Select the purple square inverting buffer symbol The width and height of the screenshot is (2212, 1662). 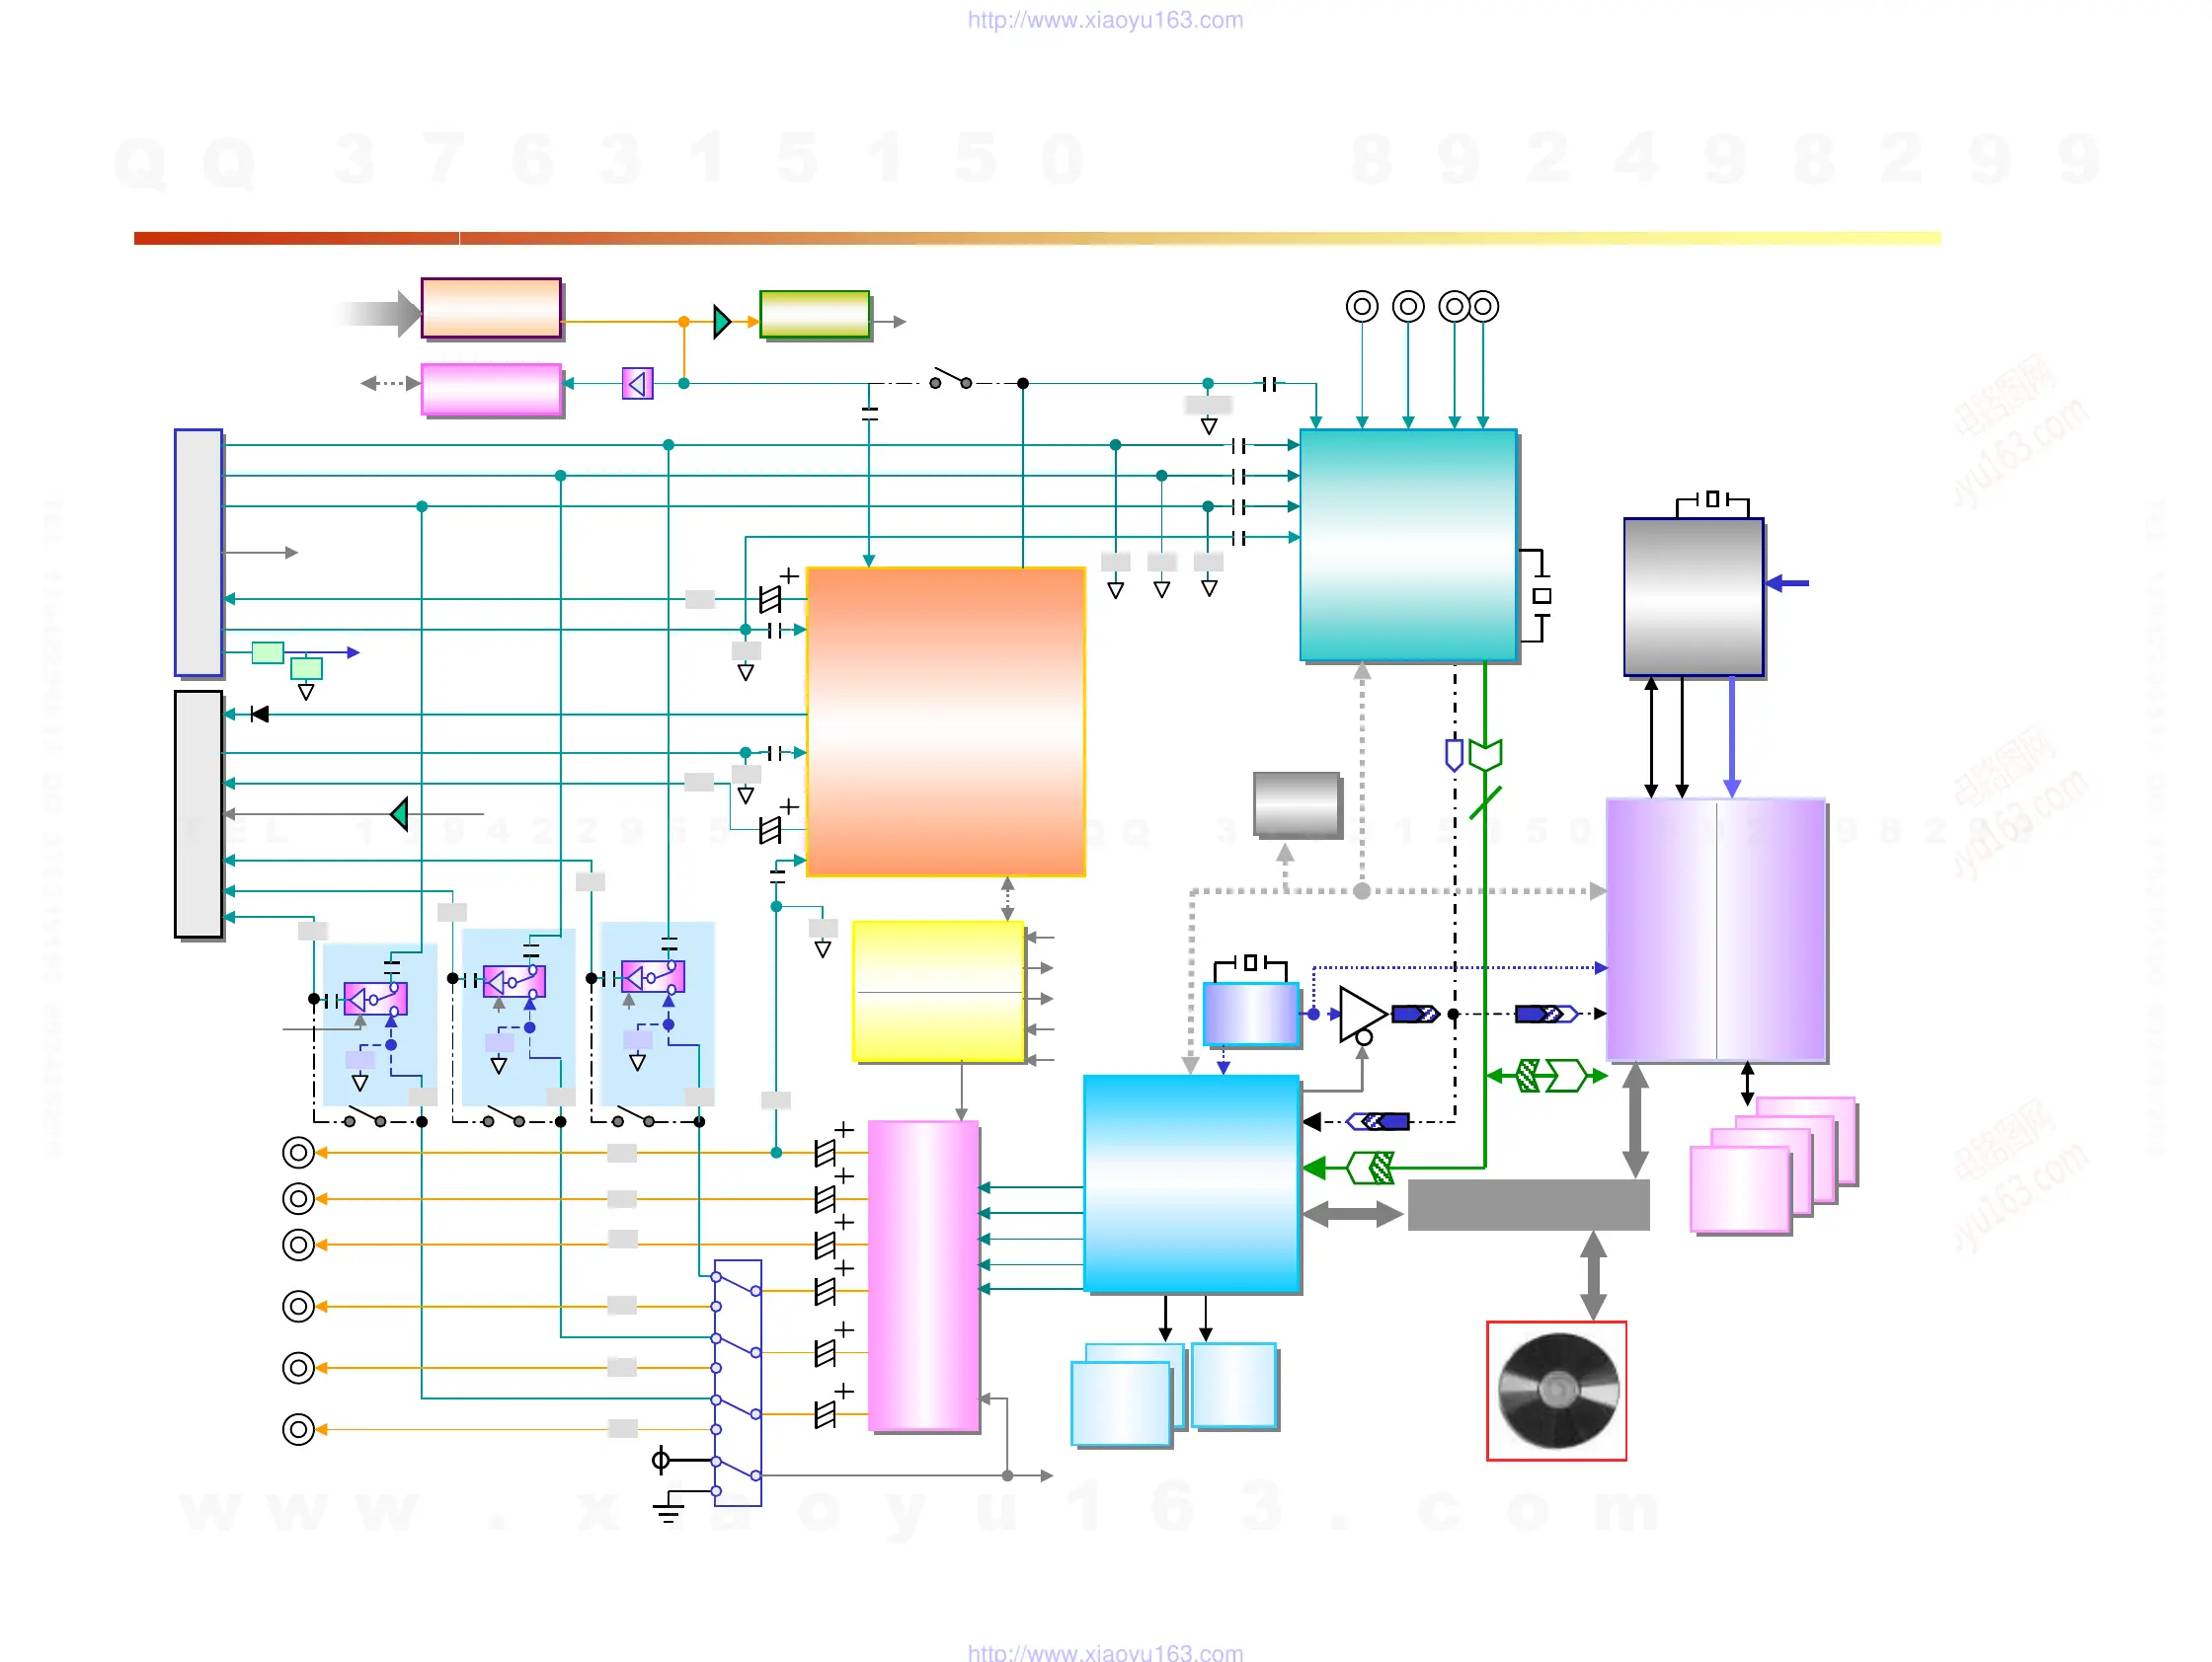pyautogui.click(x=637, y=384)
